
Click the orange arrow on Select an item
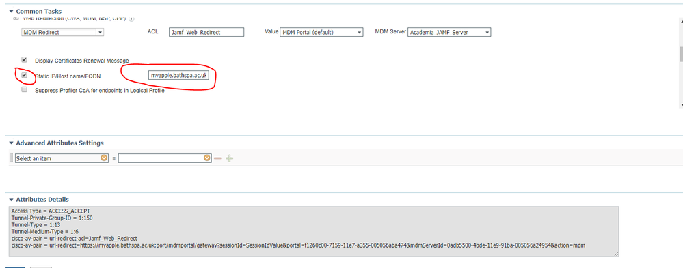click(x=104, y=158)
